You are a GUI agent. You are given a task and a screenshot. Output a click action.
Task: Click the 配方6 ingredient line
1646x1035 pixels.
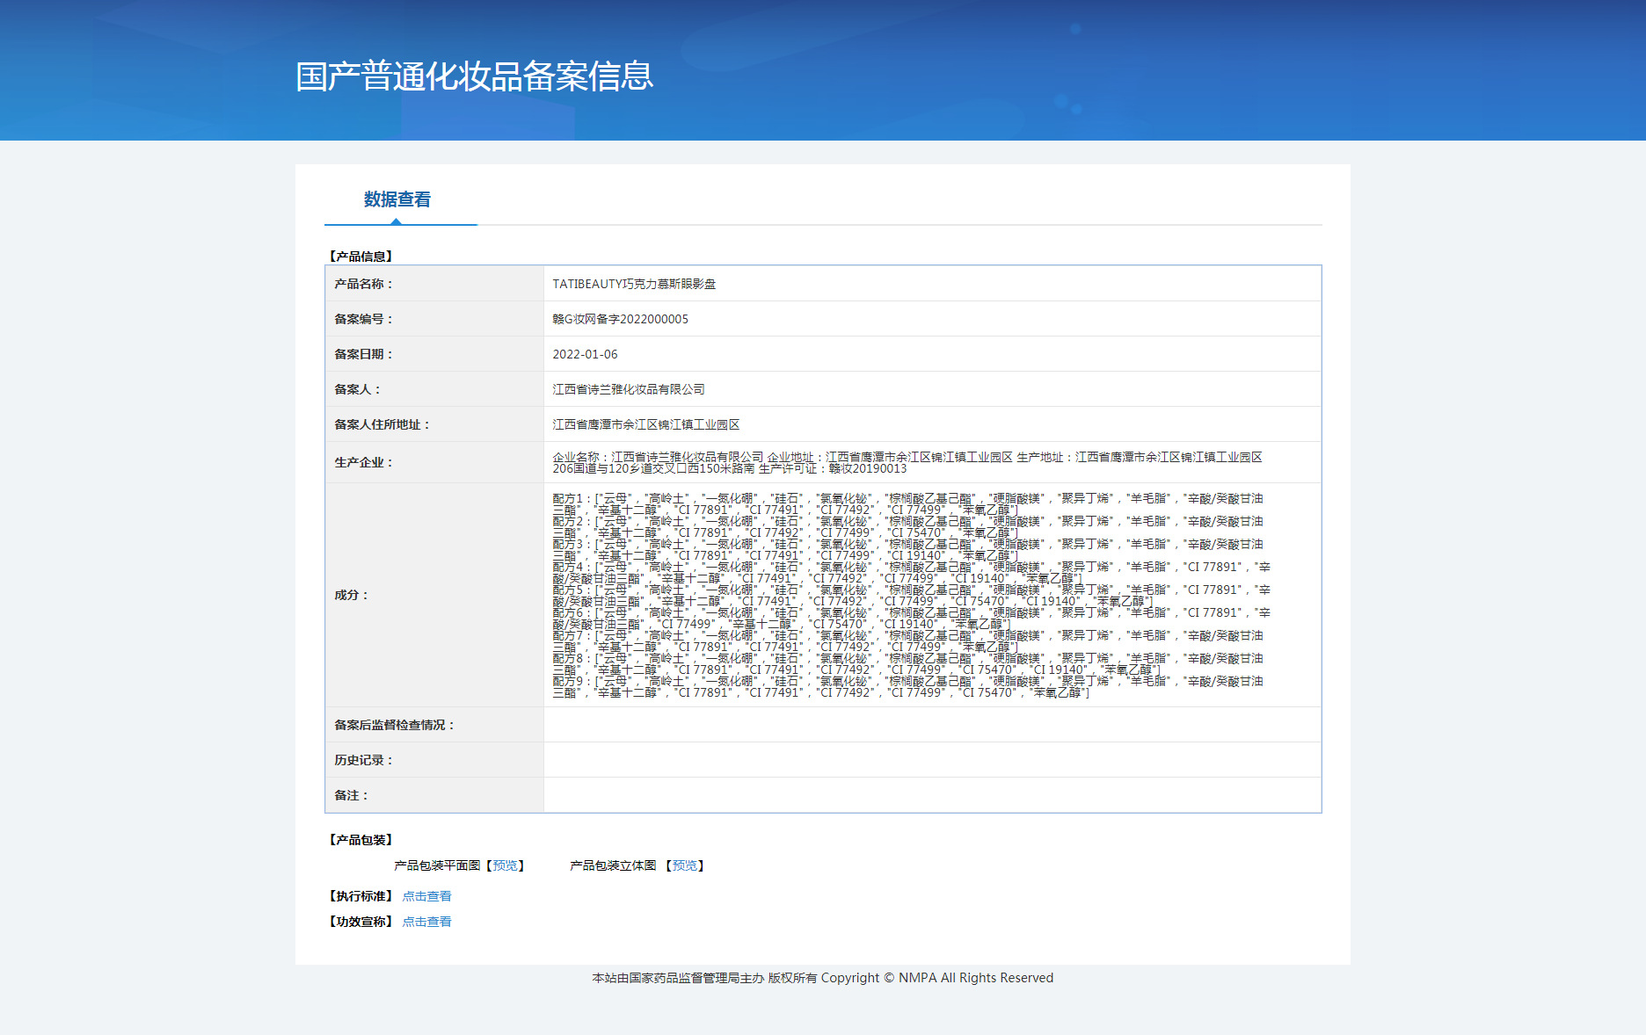click(x=911, y=618)
